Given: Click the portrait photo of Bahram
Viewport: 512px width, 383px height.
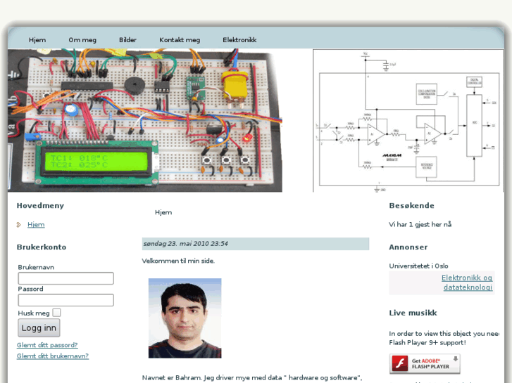Looking at the screenshot, I should pyautogui.click(x=185, y=318).
